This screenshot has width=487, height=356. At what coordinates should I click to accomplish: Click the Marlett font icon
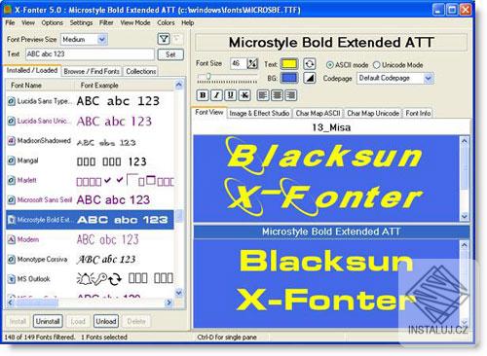tap(12, 180)
